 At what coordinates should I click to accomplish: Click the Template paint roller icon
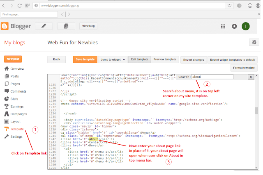[x=7, y=129]
